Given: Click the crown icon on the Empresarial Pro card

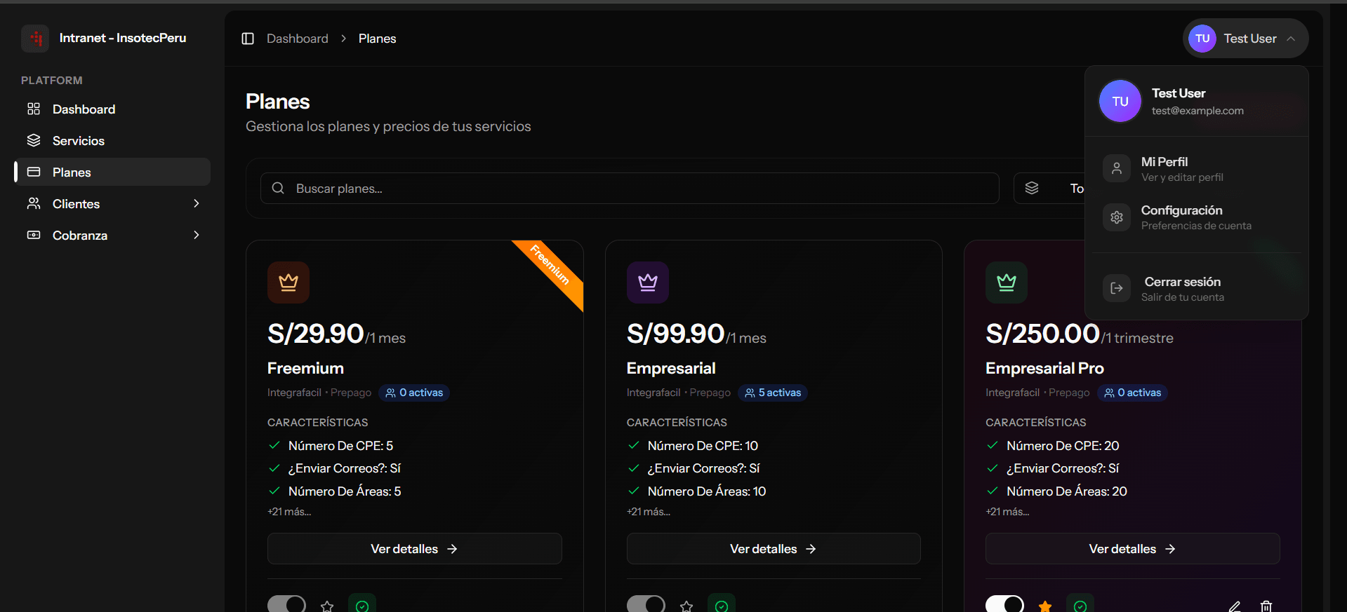Looking at the screenshot, I should (1007, 283).
